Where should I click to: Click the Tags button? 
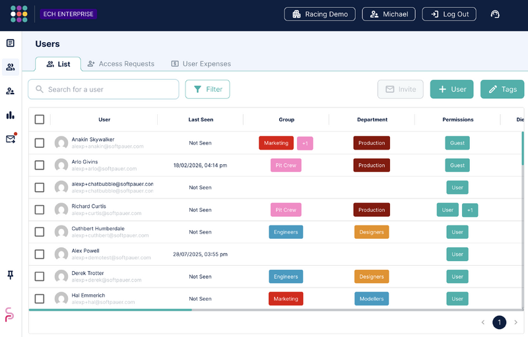click(x=502, y=89)
